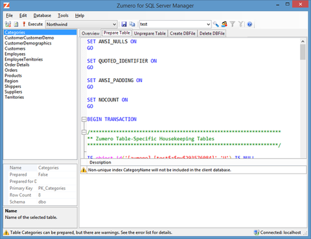Switch to the Unprepare Table tab
Screen dimensions: 311x239
[150, 34]
